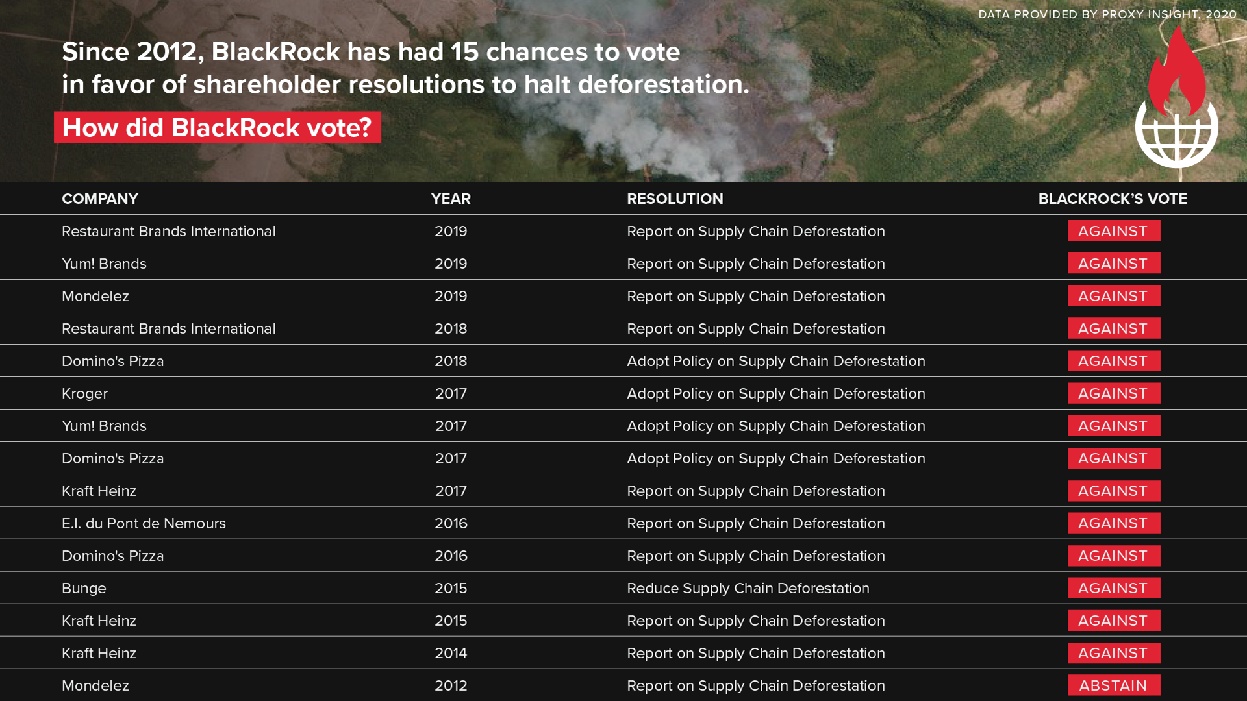
Task: Click the YEAR column header
Action: (x=451, y=199)
